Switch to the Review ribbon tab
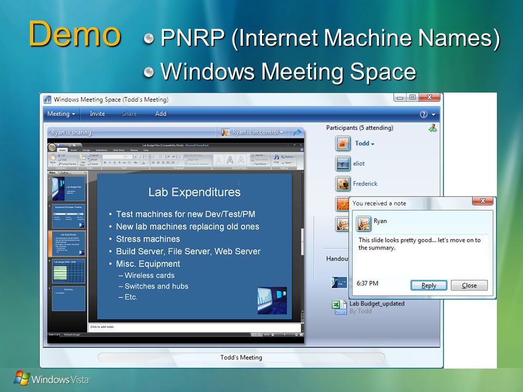 click(x=134, y=150)
